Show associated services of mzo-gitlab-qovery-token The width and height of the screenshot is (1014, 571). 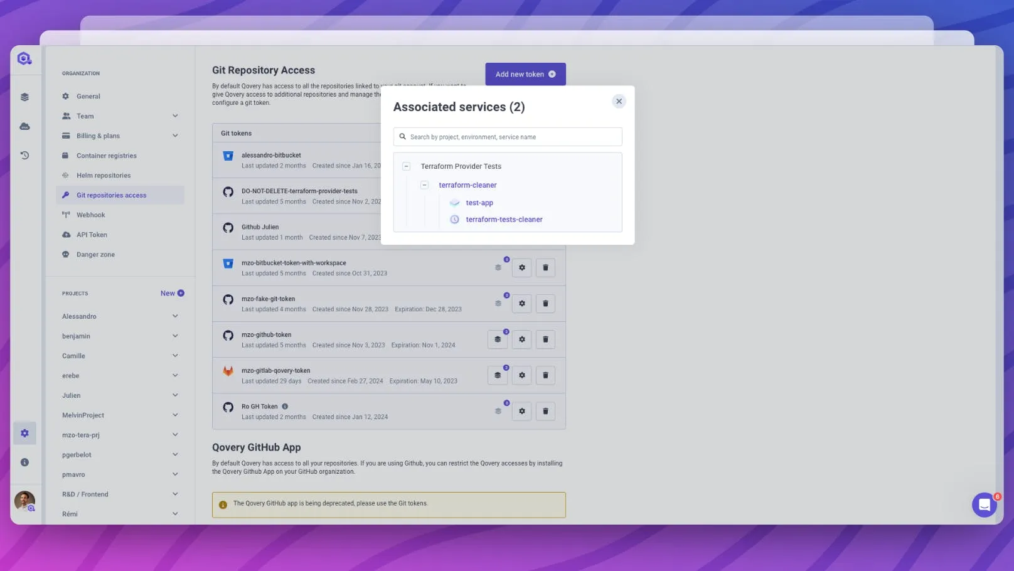pyautogui.click(x=498, y=375)
